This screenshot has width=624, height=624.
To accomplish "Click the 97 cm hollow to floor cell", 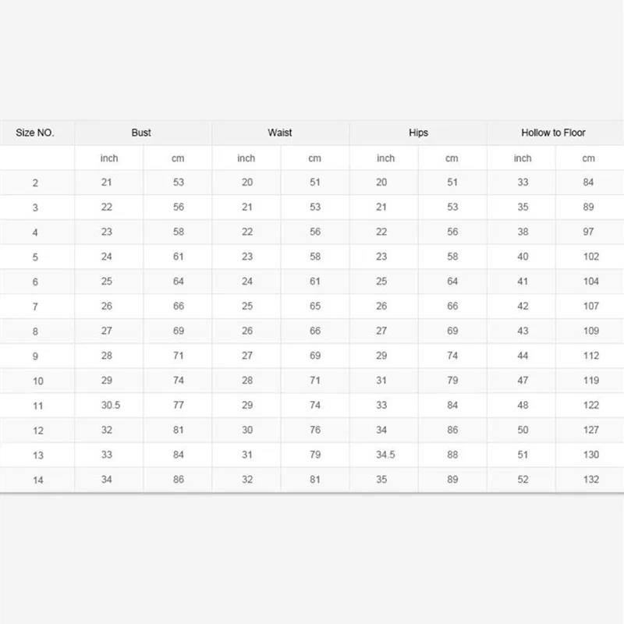I will (x=588, y=232).
